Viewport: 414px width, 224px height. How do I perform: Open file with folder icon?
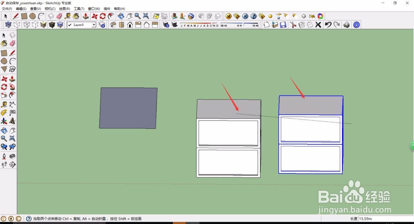click(275, 25)
